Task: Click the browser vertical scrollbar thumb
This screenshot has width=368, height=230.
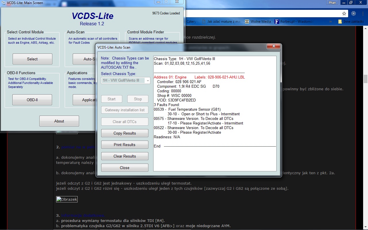Action: pos(365,78)
